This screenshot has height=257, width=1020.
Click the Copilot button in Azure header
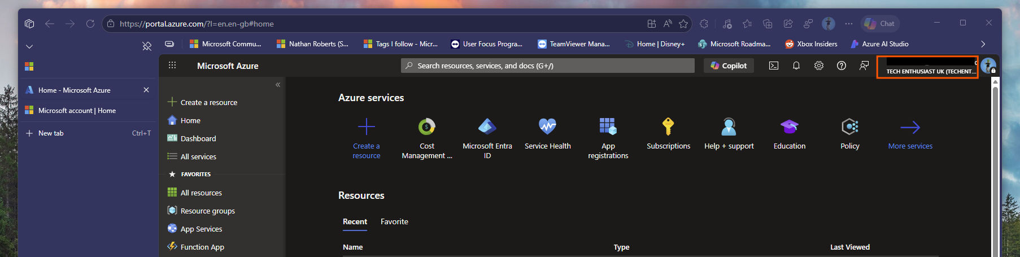tap(729, 66)
